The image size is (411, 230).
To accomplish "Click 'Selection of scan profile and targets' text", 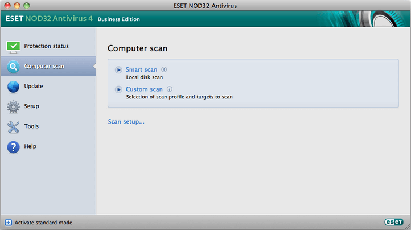I will [x=179, y=97].
